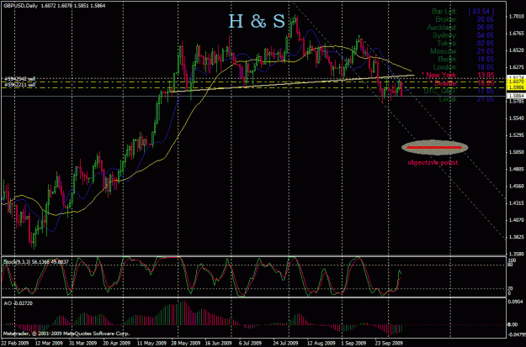
Task: Click the 1.4805 price scale value
Action: pyautogui.click(x=516, y=169)
